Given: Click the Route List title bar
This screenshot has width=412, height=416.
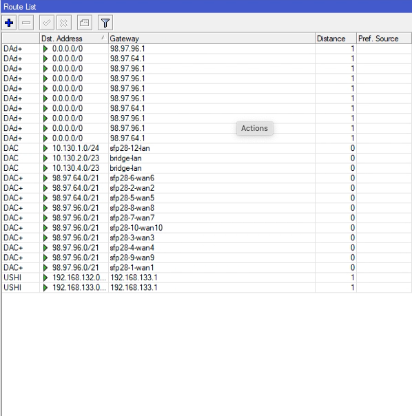Looking at the screenshot, I should tap(206, 6).
